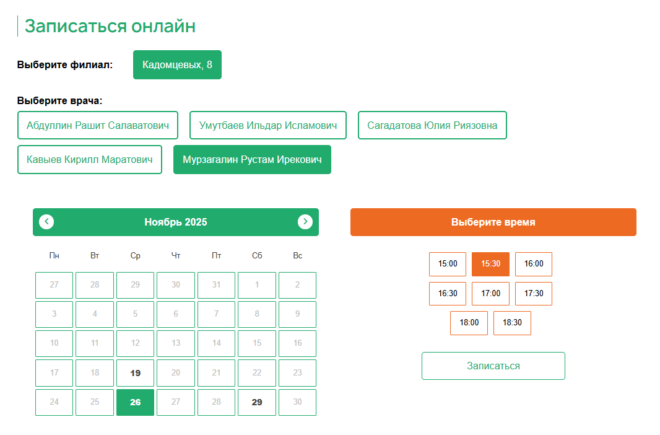Click the Записаться button
Viewport: 660px width, 435px height.
click(x=493, y=366)
